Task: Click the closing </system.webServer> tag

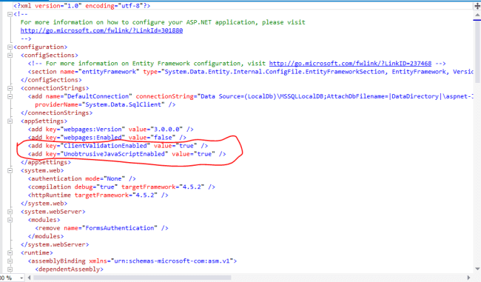Action: tap(55, 244)
